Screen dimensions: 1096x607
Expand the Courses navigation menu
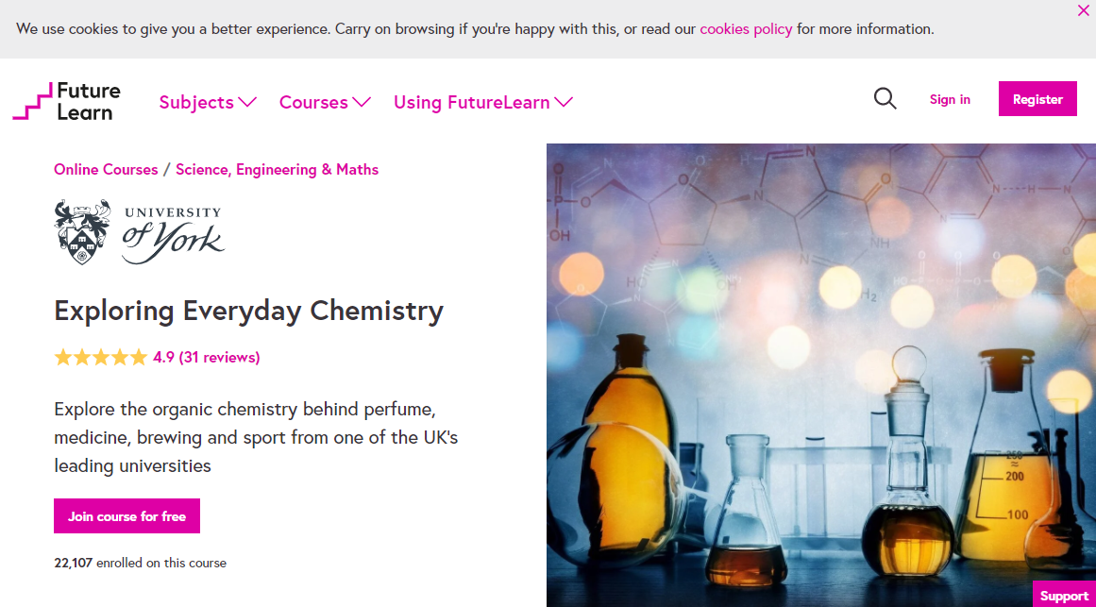[325, 102]
